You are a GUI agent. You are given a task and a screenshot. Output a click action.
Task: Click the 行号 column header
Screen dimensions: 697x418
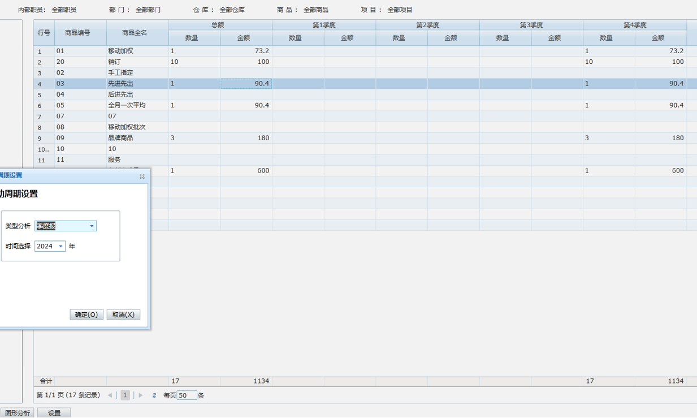click(44, 33)
